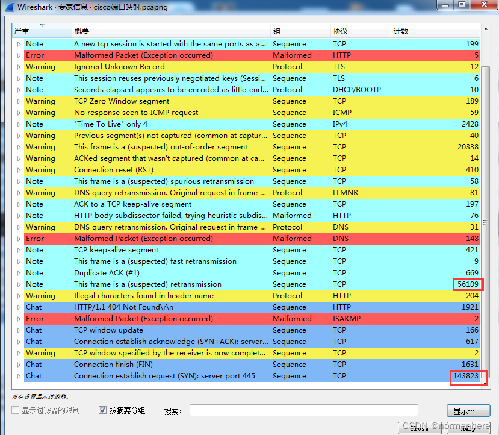Image resolution: width=499 pixels, height=435 pixels.
Task: Expand the TCP keep-alive segment Note row
Action: pyautogui.click(x=19, y=250)
